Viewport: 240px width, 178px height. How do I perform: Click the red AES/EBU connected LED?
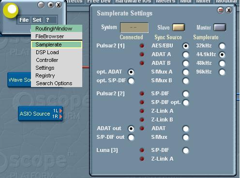click(x=142, y=46)
